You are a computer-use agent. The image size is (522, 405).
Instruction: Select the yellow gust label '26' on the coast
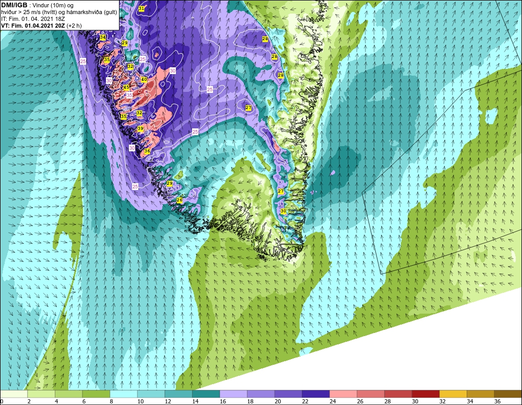180,200
